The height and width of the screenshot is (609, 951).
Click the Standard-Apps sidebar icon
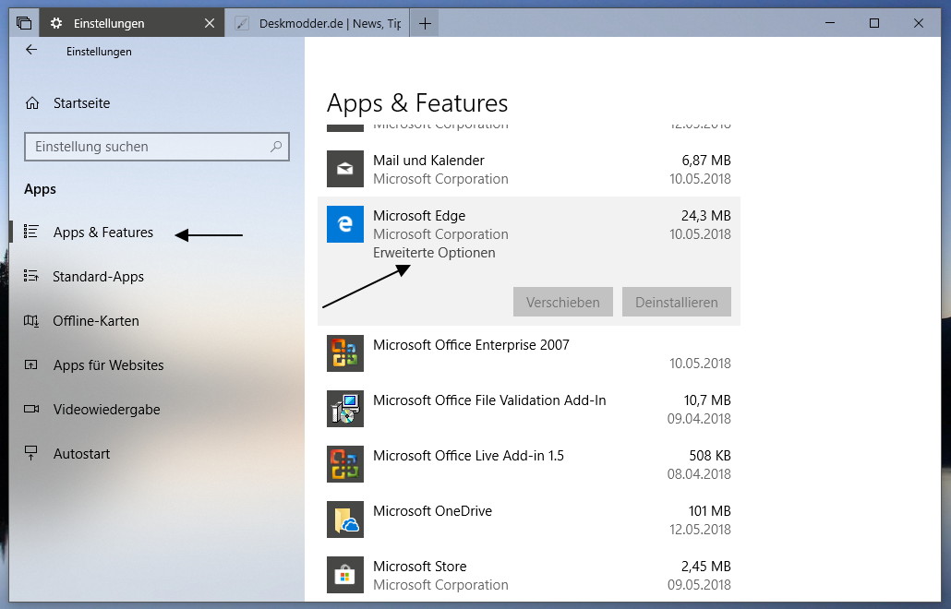[31, 276]
